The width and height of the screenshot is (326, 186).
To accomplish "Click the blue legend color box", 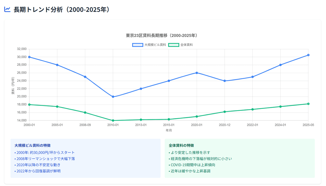I will click(x=138, y=45).
